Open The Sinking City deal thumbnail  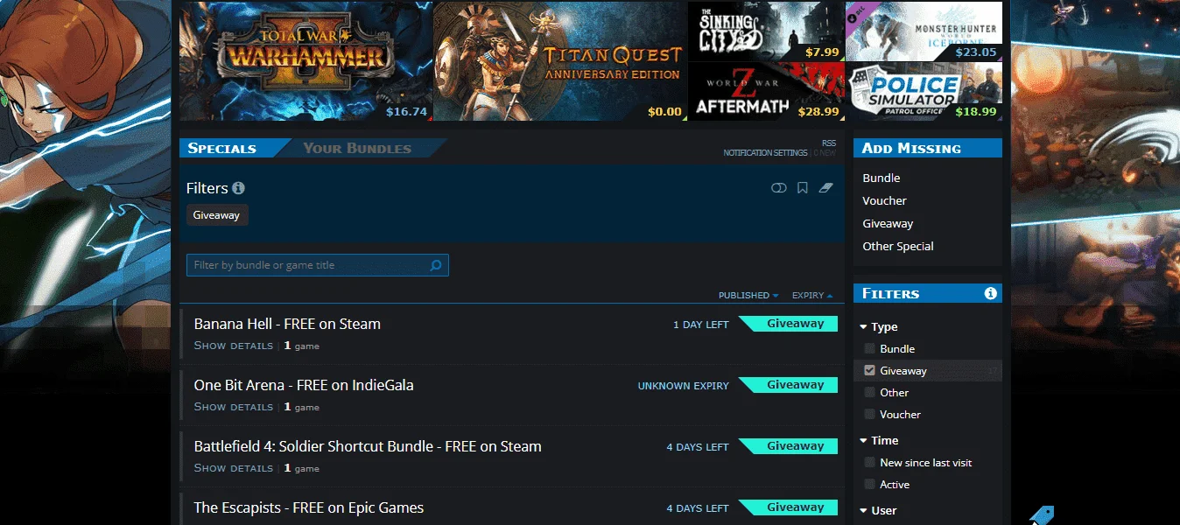coord(766,31)
